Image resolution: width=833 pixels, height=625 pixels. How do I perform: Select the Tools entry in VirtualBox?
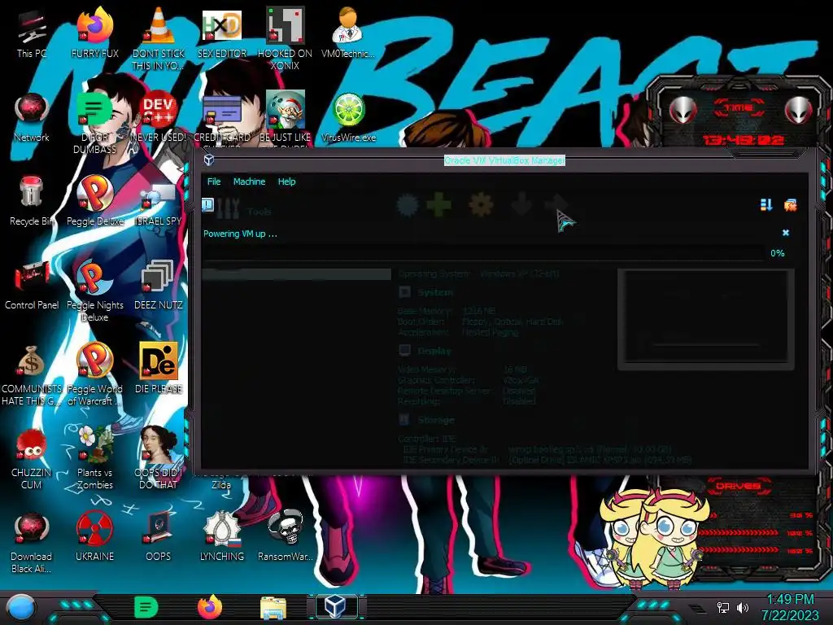click(x=244, y=208)
